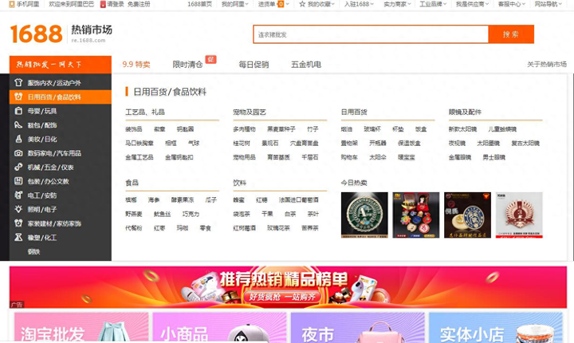Click the 宠物用品 link
This screenshot has height=343, width=574.
[x=244, y=157]
